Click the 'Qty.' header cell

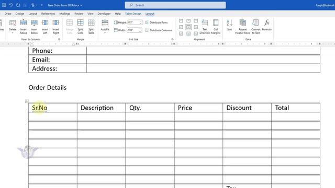(150, 108)
